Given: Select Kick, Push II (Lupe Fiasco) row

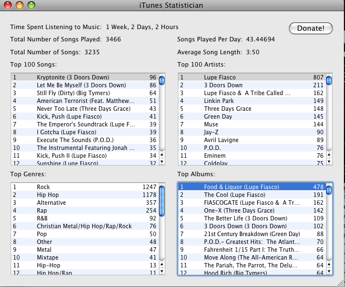Looking at the screenshot, I should coord(85,156).
